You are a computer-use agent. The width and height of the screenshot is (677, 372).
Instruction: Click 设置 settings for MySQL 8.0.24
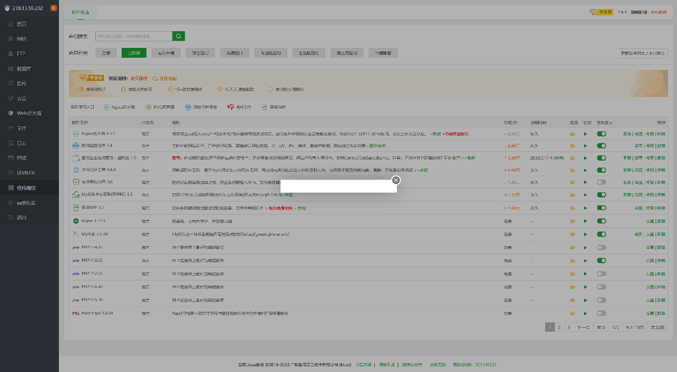pyautogui.click(x=650, y=234)
